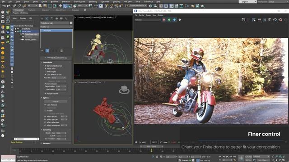Viewport: 289px width, 162px height.
Task: Open the Graph Editors menu
Action: coord(79,1)
